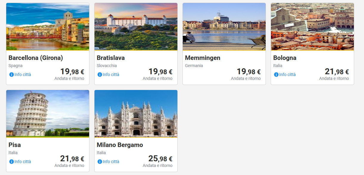Click the 21,98 € price for Pisa
The width and height of the screenshot is (364, 175).
click(x=72, y=159)
